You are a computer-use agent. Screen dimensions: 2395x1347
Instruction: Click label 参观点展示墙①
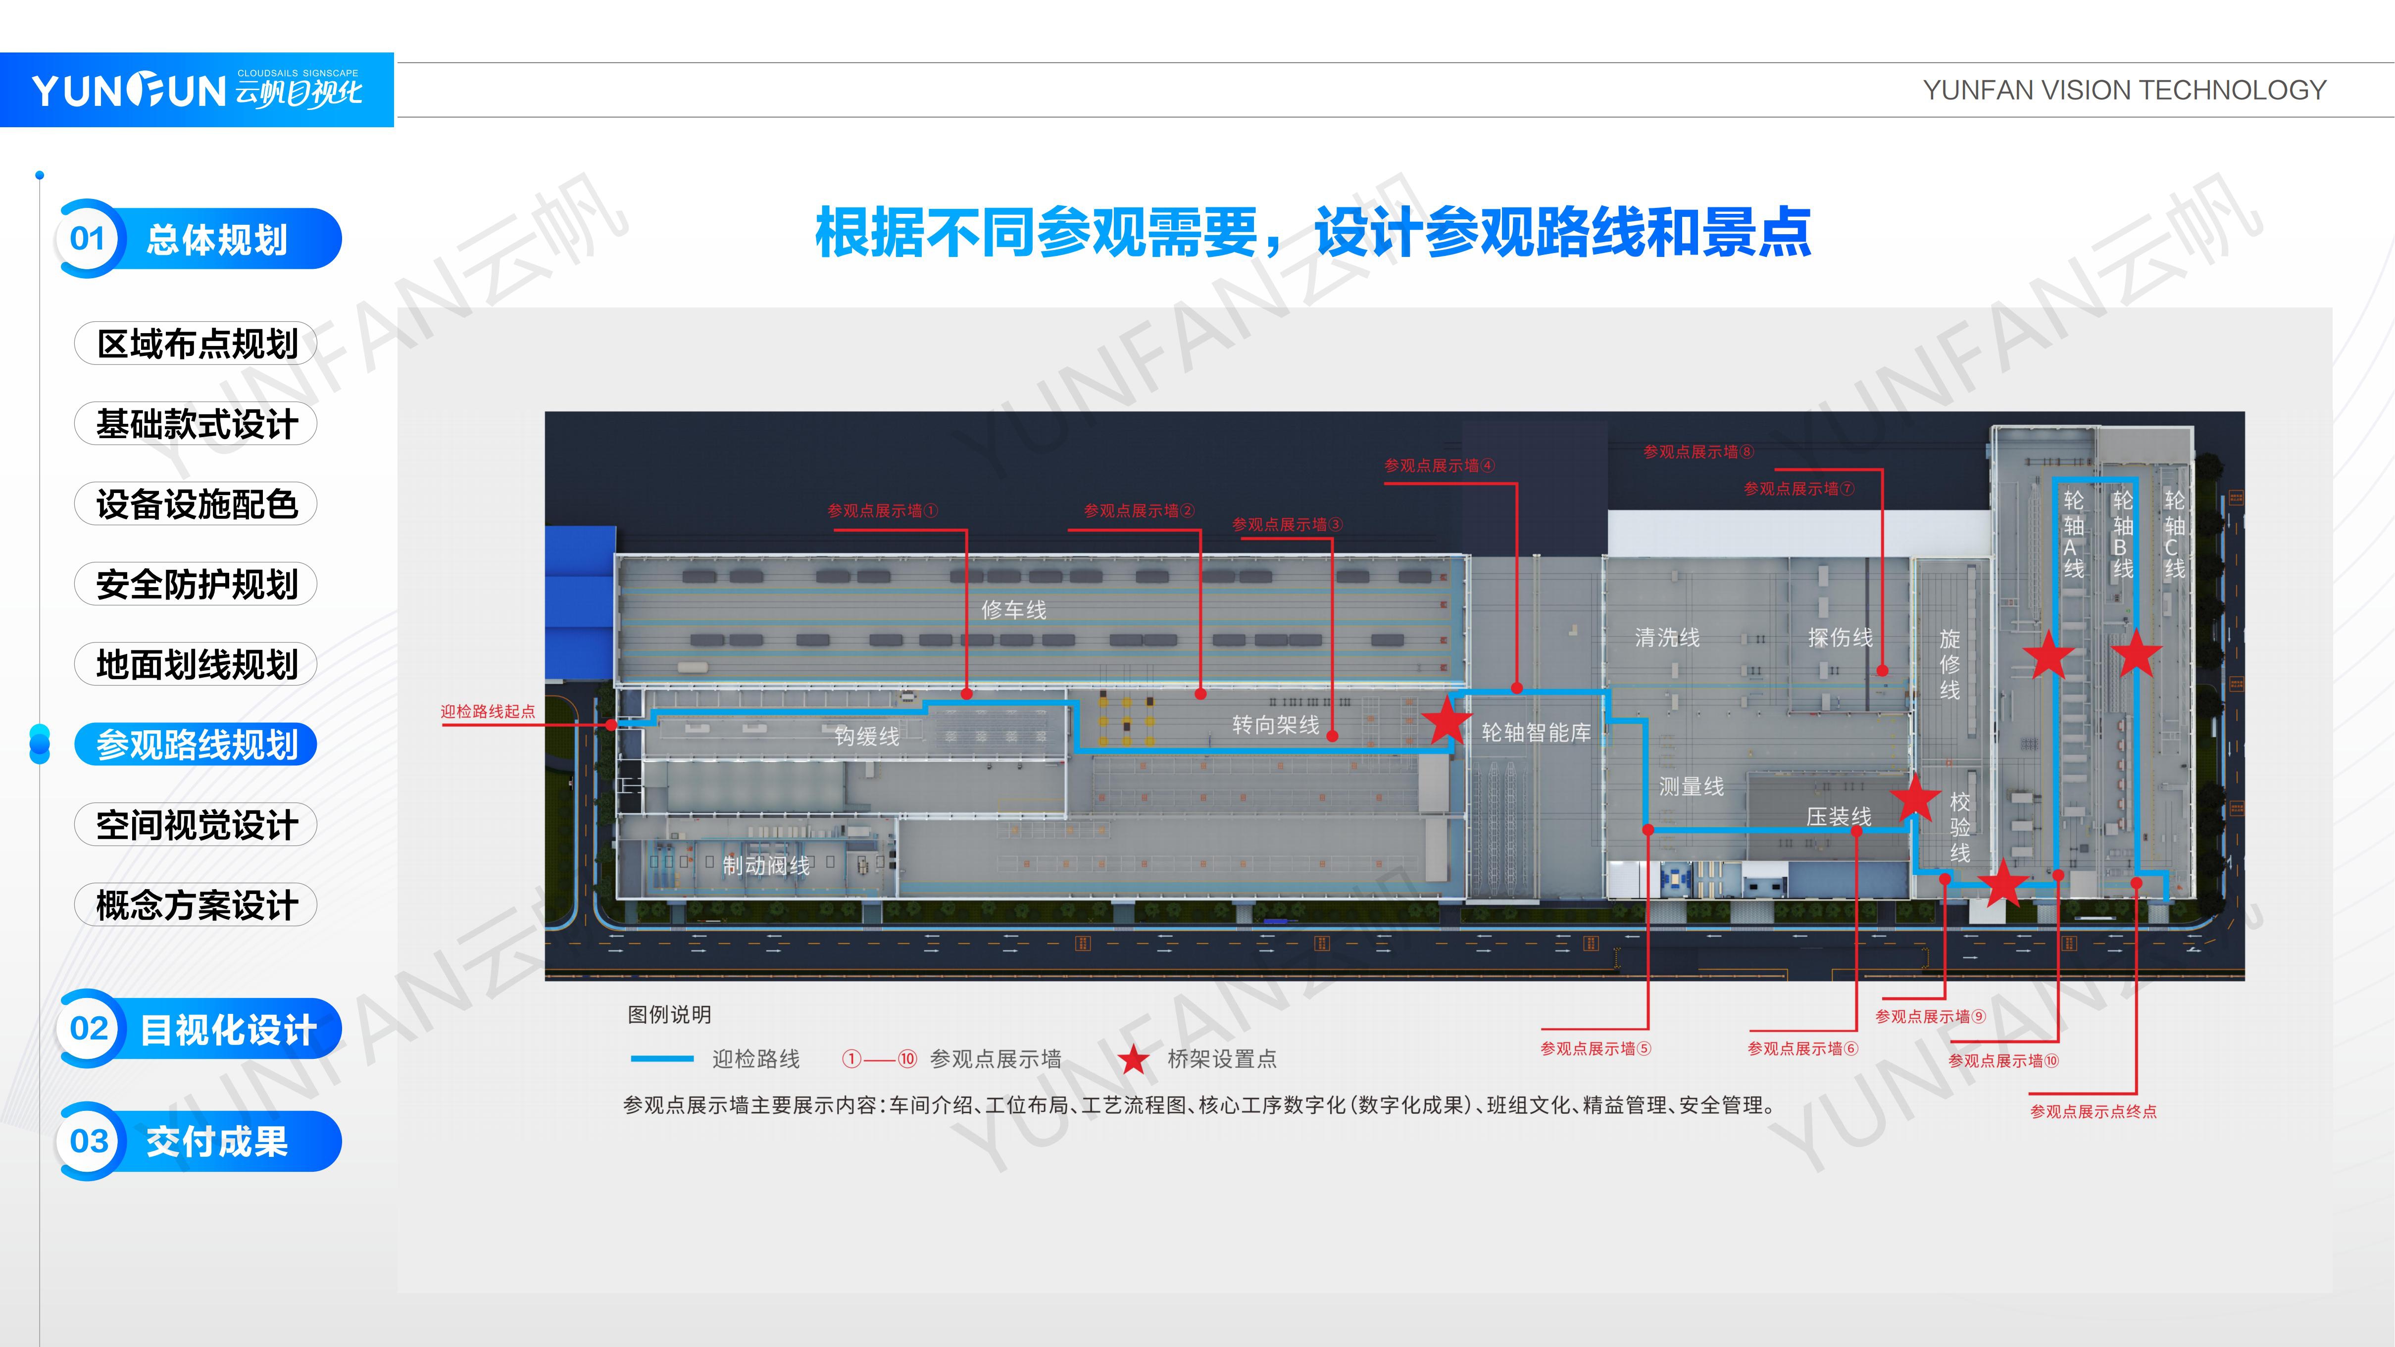[x=883, y=510]
